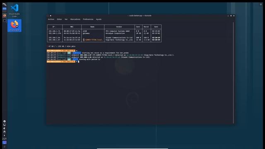Click the Konsole vertical scrollbar
This screenshot has width=265, height=149.
click(234, 73)
